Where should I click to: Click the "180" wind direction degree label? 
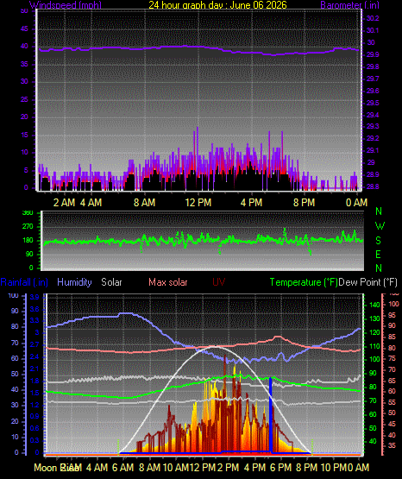click(28, 241)
